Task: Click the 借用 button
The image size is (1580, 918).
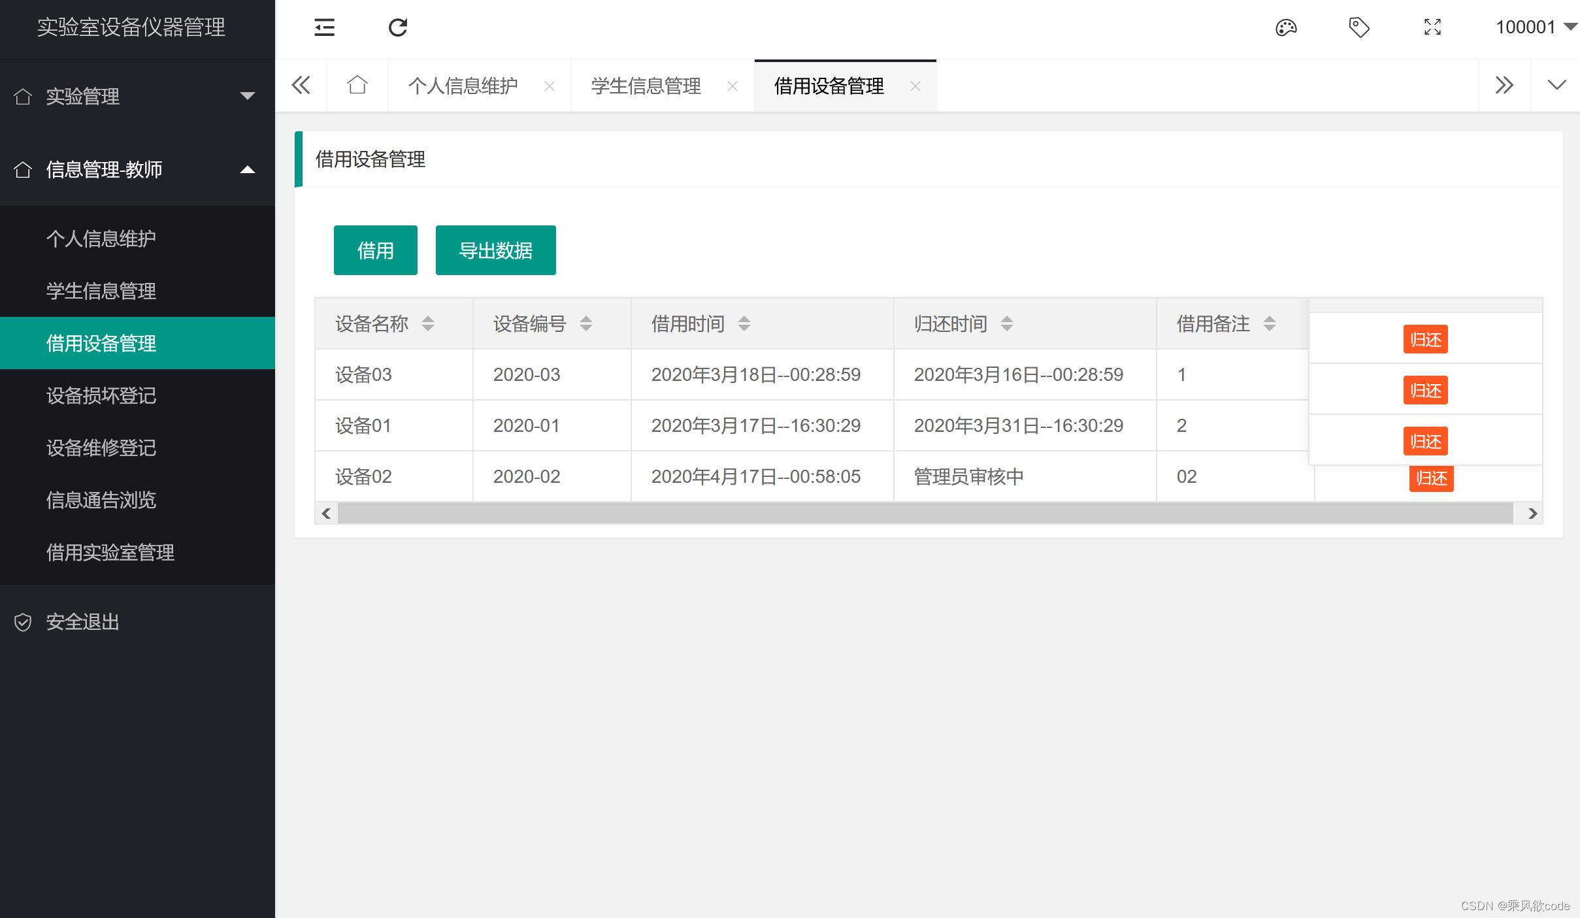Action: pos(375,250)
